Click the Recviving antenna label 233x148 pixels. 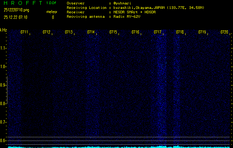coord(86,17)
